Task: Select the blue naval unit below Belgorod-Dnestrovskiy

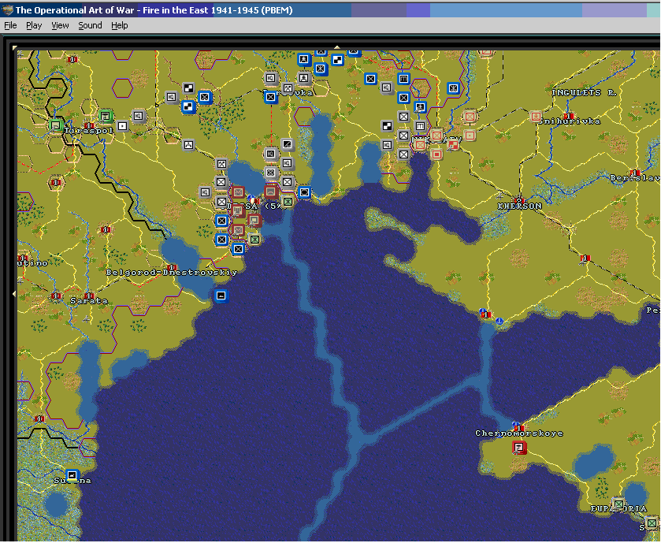Action: 221,296
